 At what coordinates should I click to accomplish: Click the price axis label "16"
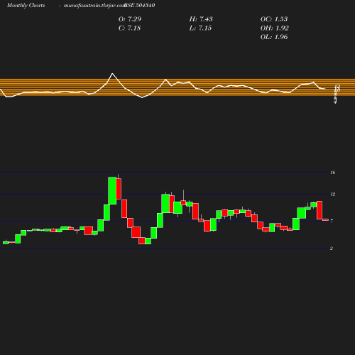(x=333, y=173)
